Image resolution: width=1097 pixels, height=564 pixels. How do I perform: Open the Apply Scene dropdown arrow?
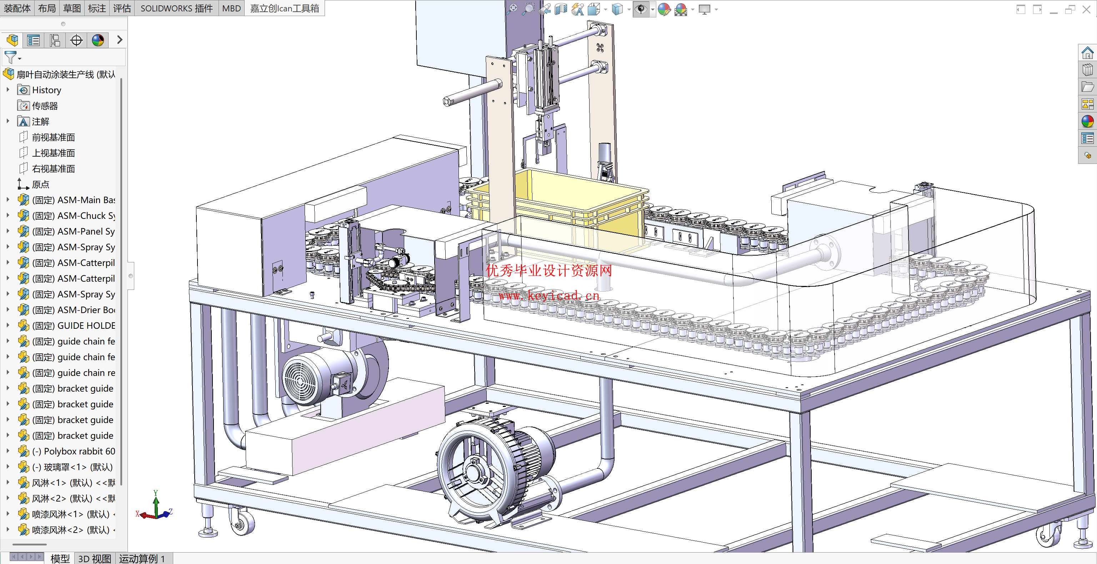pos(692,9)
